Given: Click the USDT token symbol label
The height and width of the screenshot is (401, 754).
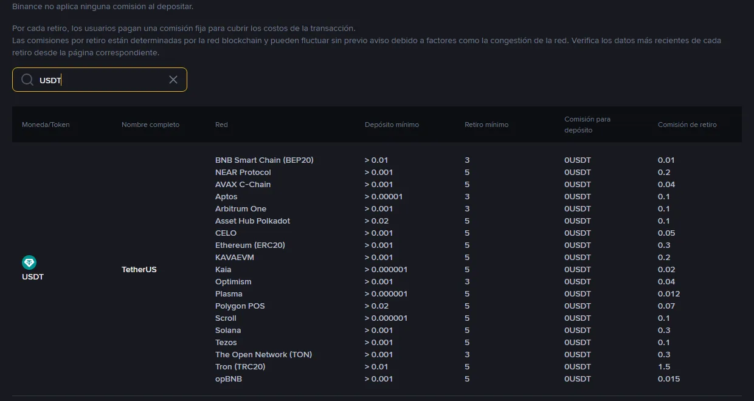Looking at the screenshot, I should (x=33, y=277).
